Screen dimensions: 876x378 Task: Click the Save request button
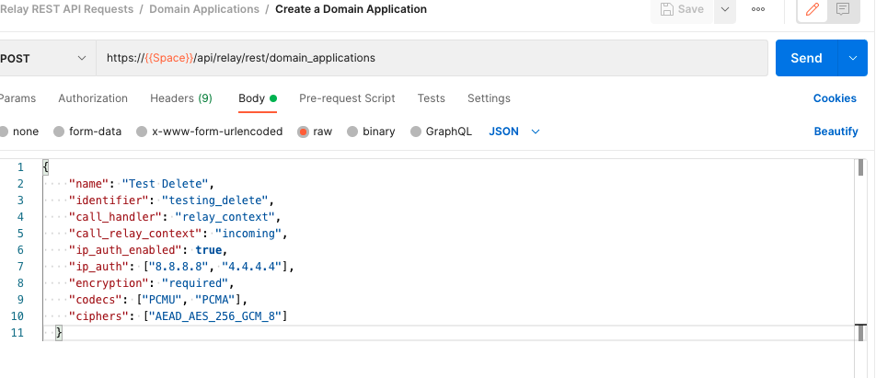point(683,10)
